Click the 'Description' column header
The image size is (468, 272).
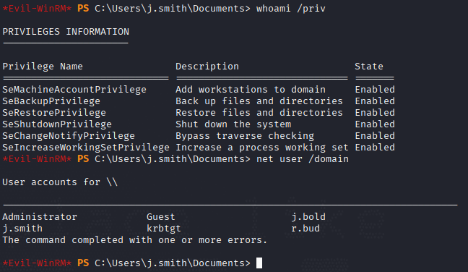(207, 67)
